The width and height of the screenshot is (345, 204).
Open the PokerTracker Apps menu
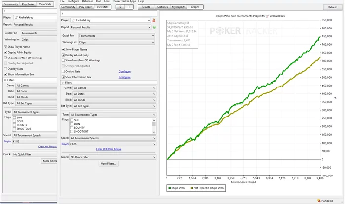click(125, 1)
